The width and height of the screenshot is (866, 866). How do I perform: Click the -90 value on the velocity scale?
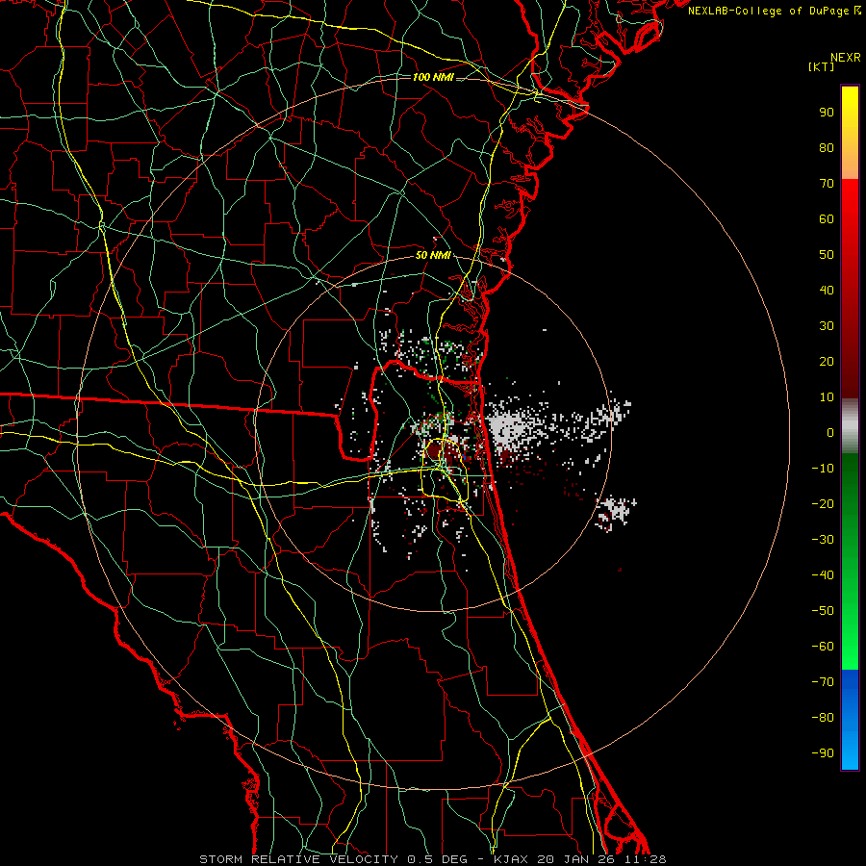click(823, 753)
